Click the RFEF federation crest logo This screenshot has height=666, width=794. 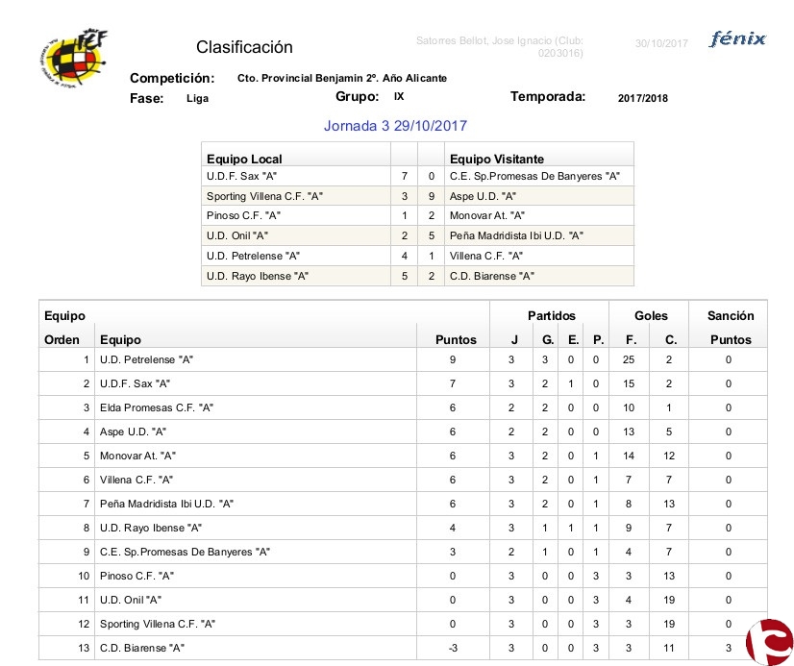point(71,60)
